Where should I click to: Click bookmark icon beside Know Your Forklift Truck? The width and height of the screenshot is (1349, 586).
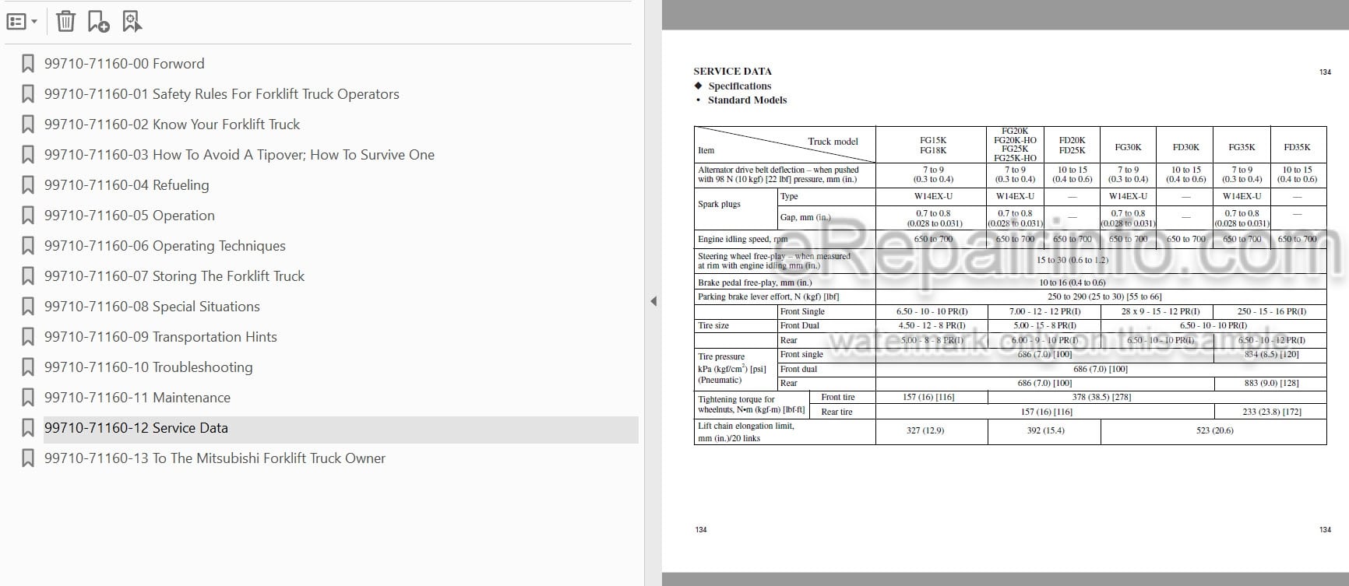28,125
